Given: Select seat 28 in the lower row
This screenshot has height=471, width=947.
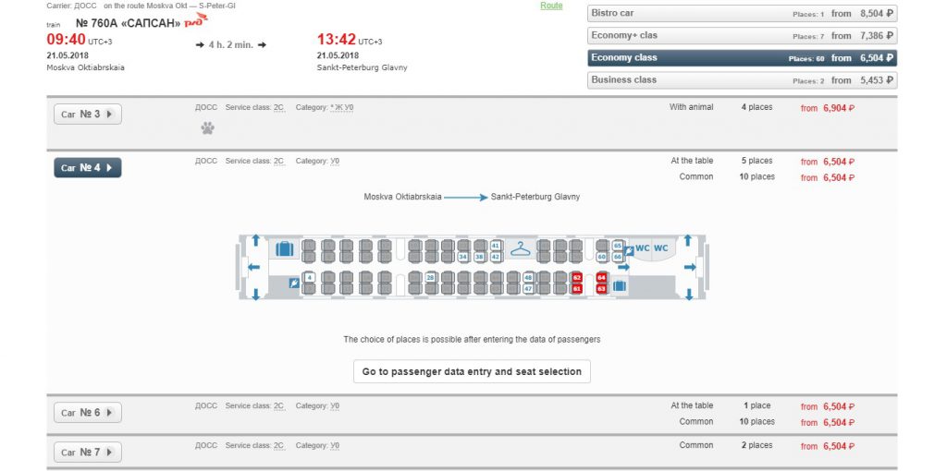Looking at the screenshot, I should pos(430,277).
